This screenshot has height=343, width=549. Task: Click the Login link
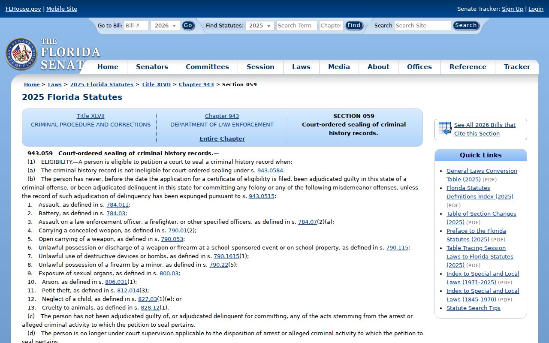pyautogui.click(x=536, y=9)
